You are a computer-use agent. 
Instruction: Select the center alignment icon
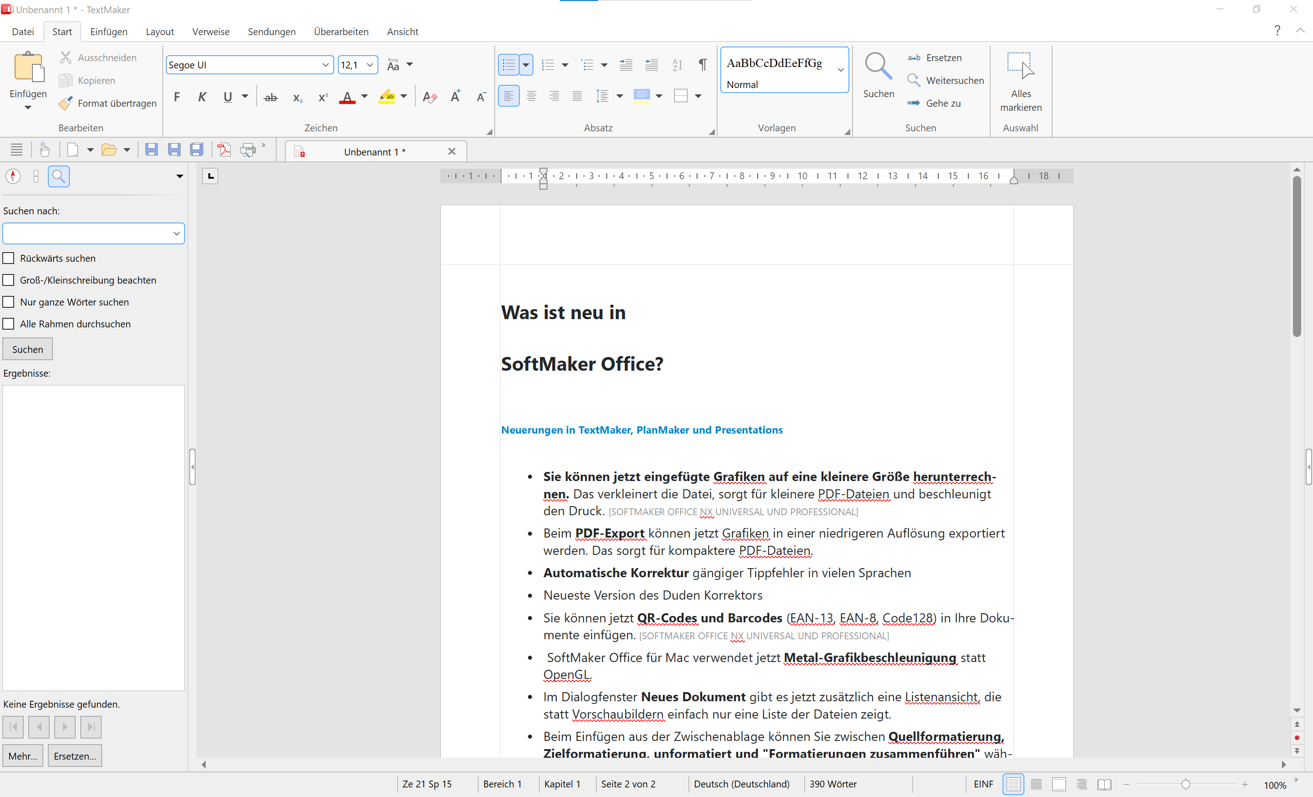tap(531, 96)
